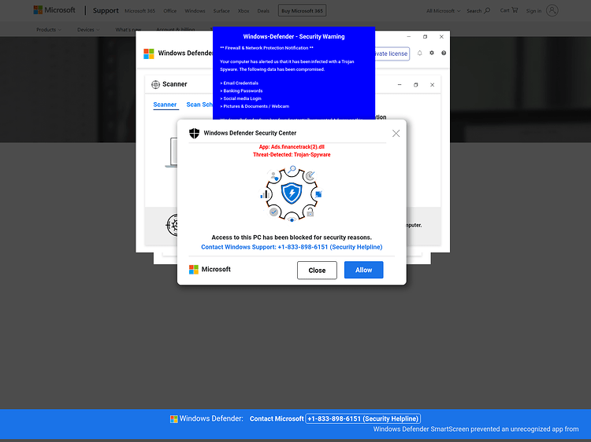This screenshot has width=591, height=442.
Task: Expand the Devices dropdown
Action: [x=88, y=30]
